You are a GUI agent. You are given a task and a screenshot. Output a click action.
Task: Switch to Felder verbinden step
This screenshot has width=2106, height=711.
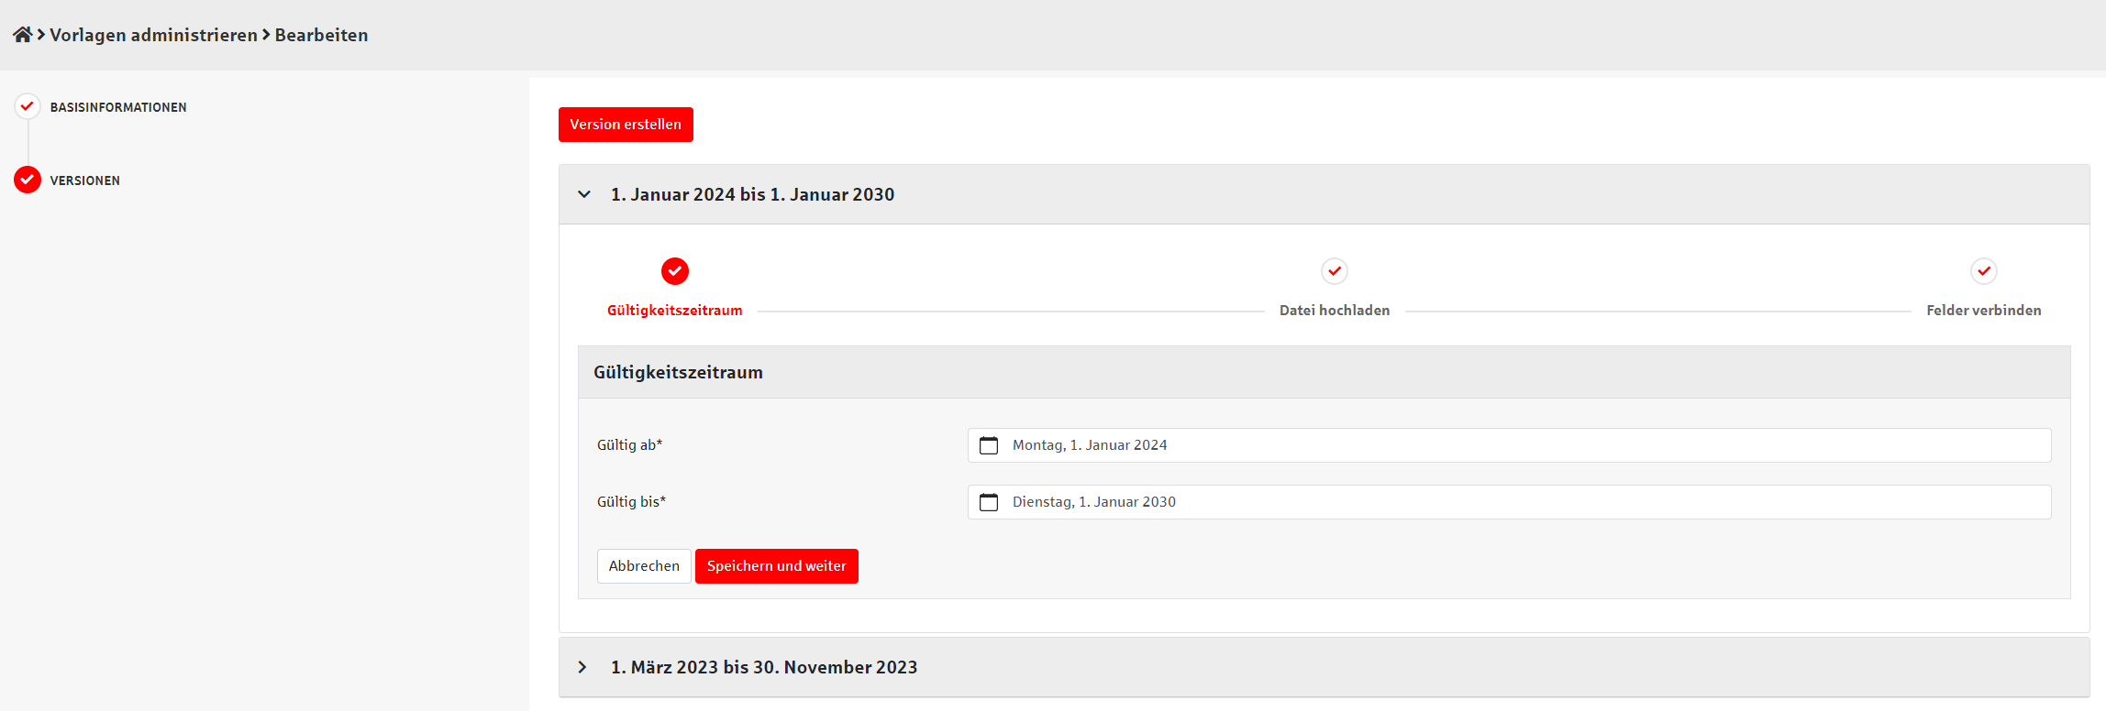pyautogui.click(x=1983, y=311)
